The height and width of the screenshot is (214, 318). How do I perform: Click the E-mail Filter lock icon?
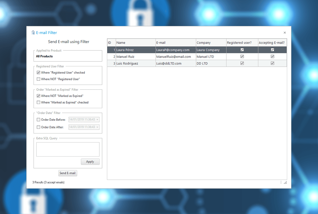[33, 33]
